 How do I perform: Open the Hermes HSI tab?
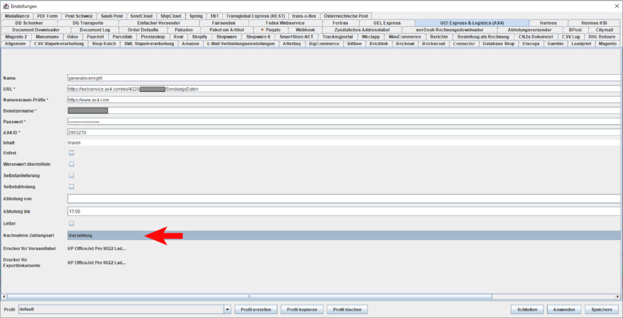pyautogui.click(x=594, y=23)
